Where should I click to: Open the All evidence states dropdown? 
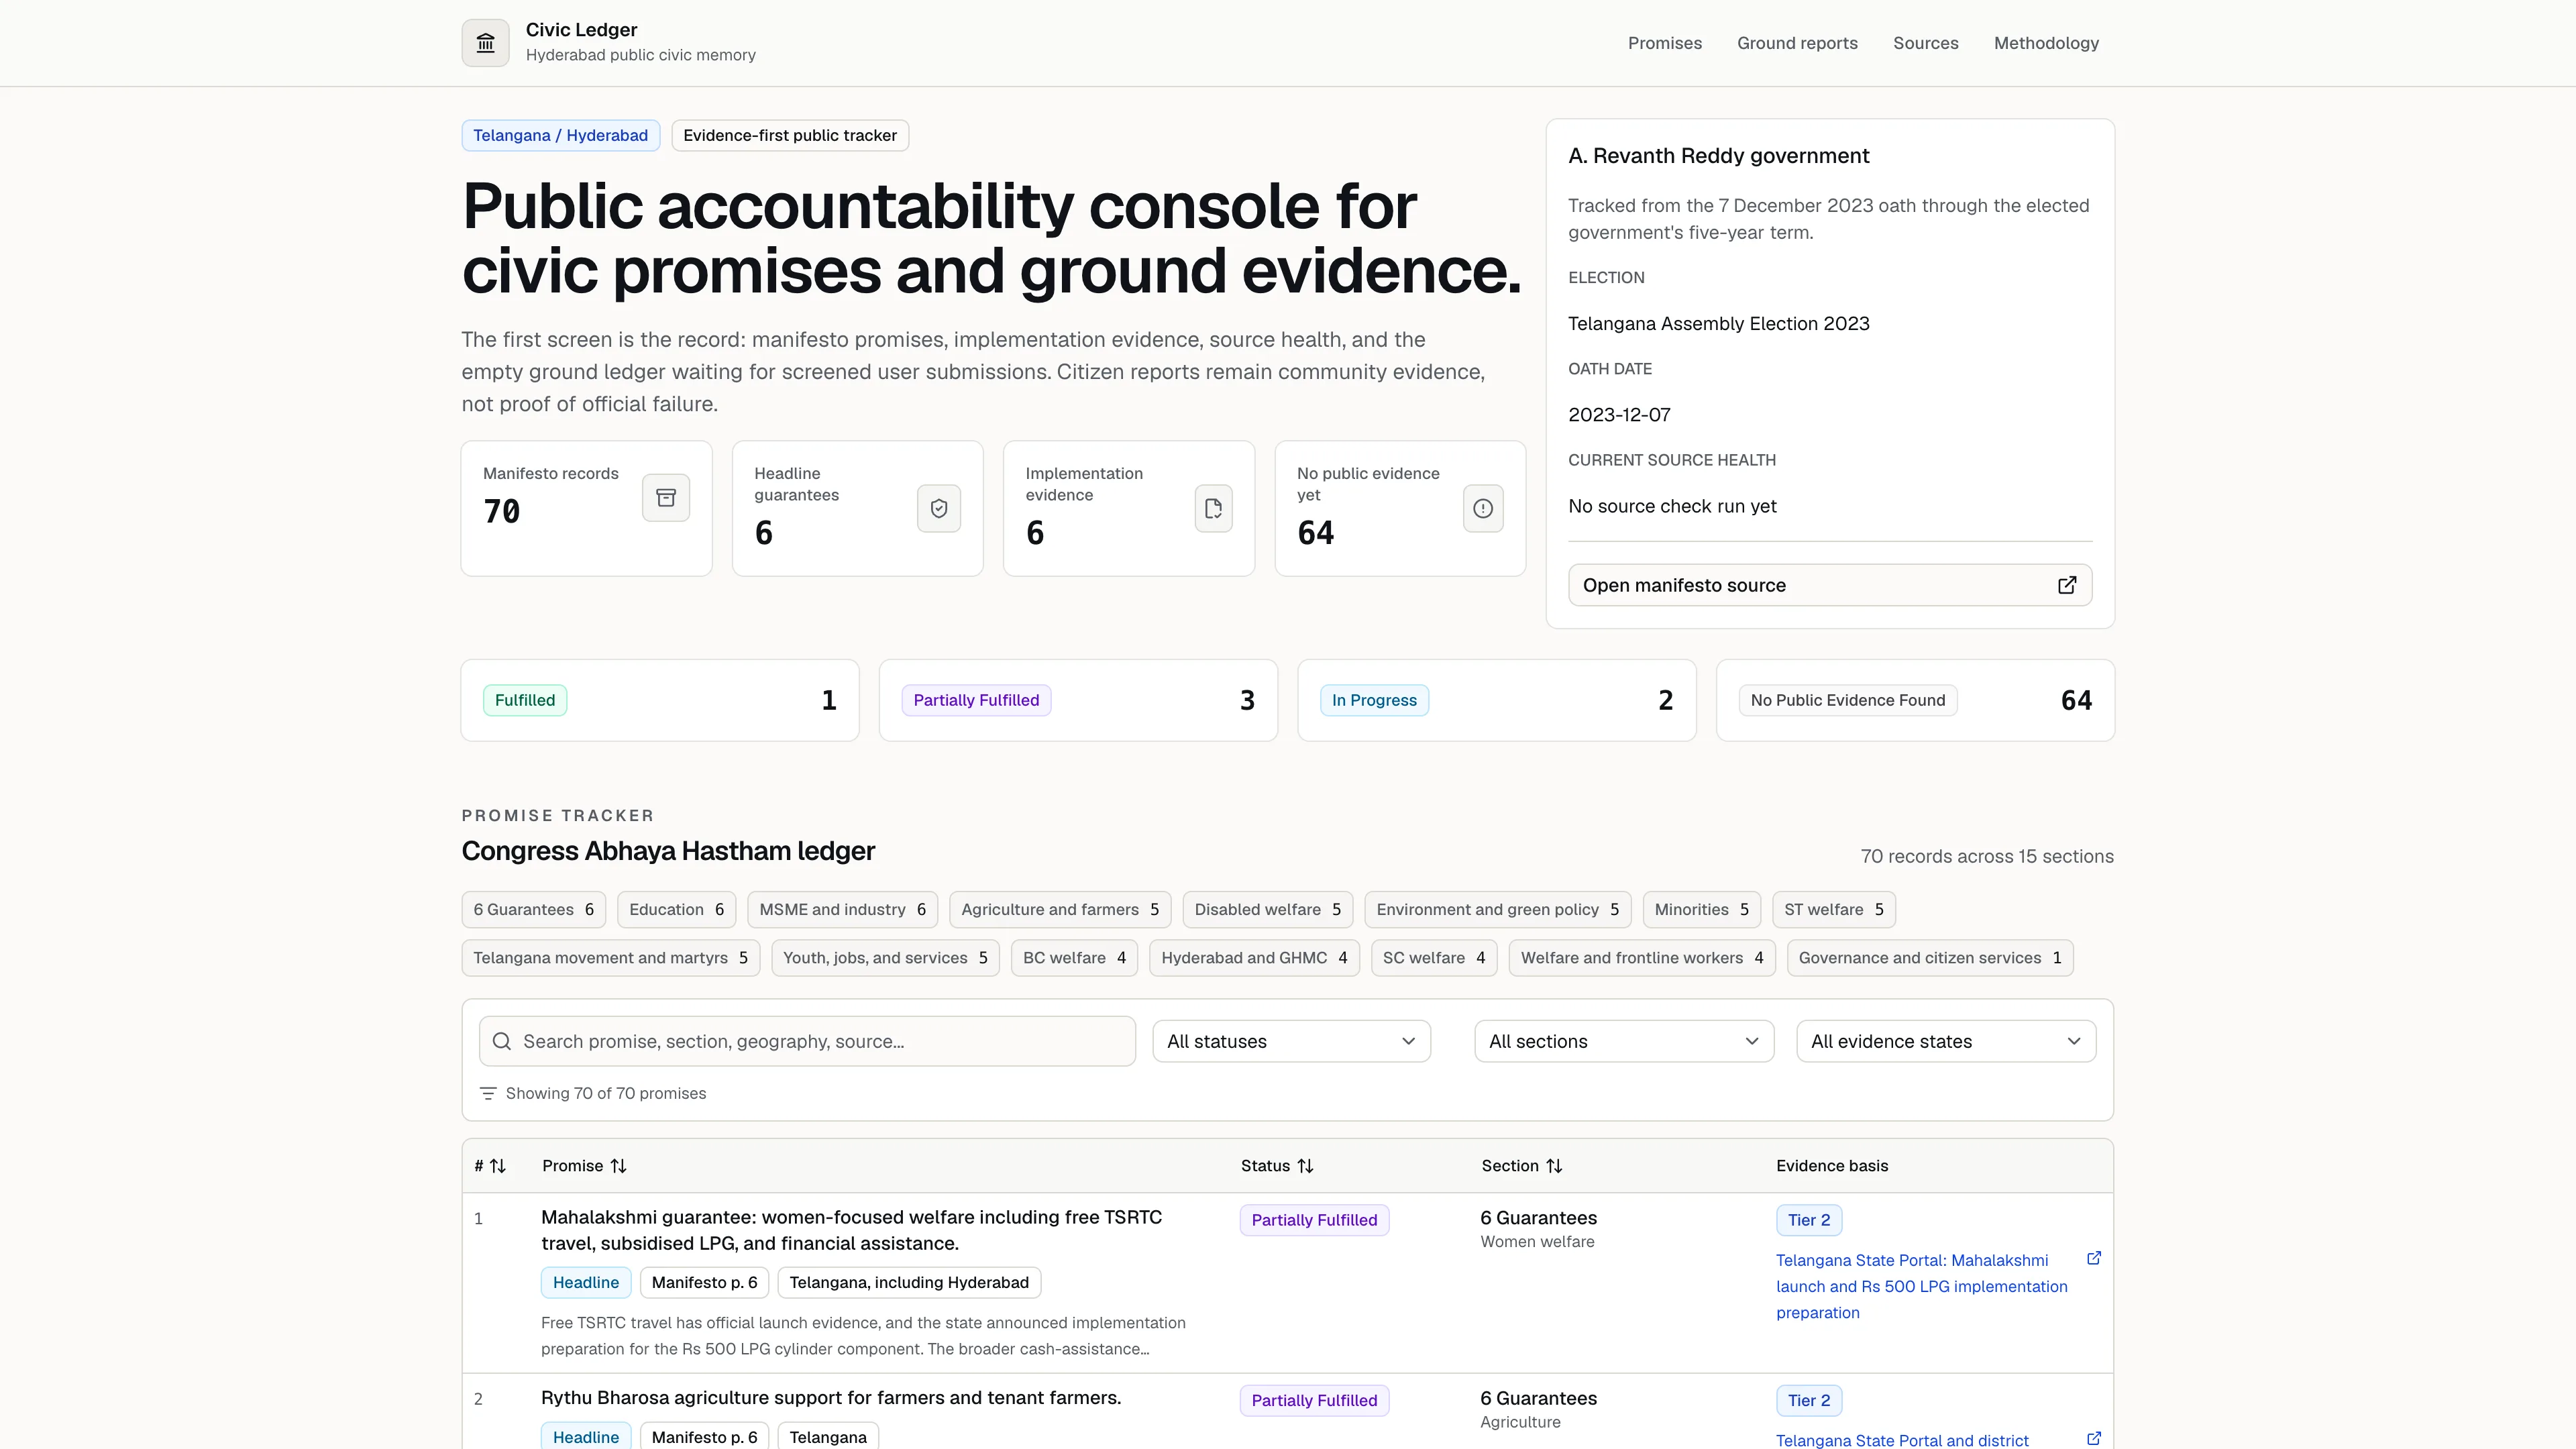[x=1946, y=1041]
